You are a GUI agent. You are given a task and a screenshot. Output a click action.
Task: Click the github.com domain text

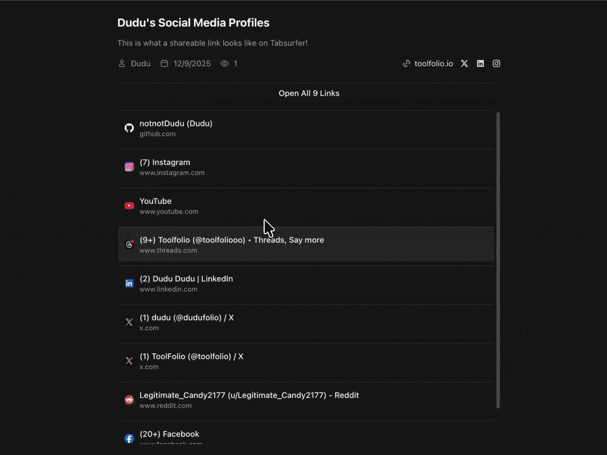158,134
